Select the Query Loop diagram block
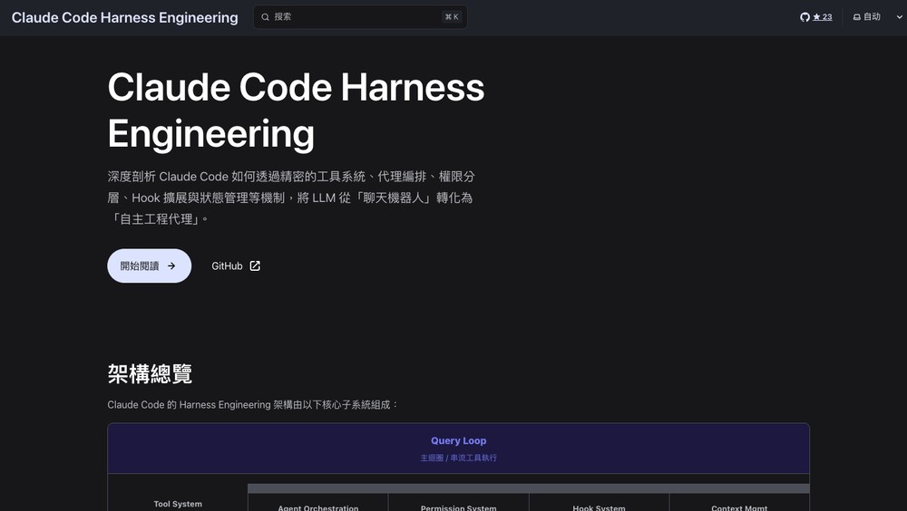 click(x=458, y=448)
